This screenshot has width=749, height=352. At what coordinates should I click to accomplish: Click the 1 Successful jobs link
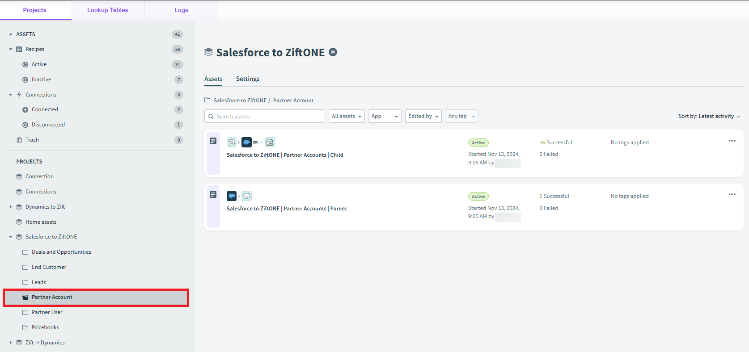554,196
